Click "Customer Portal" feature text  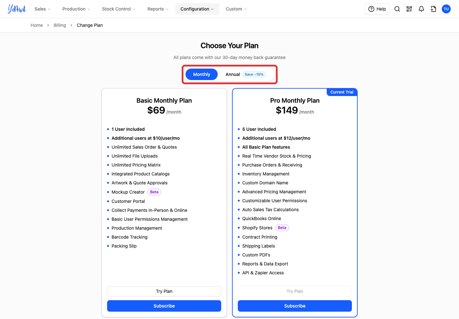point(128,201)
